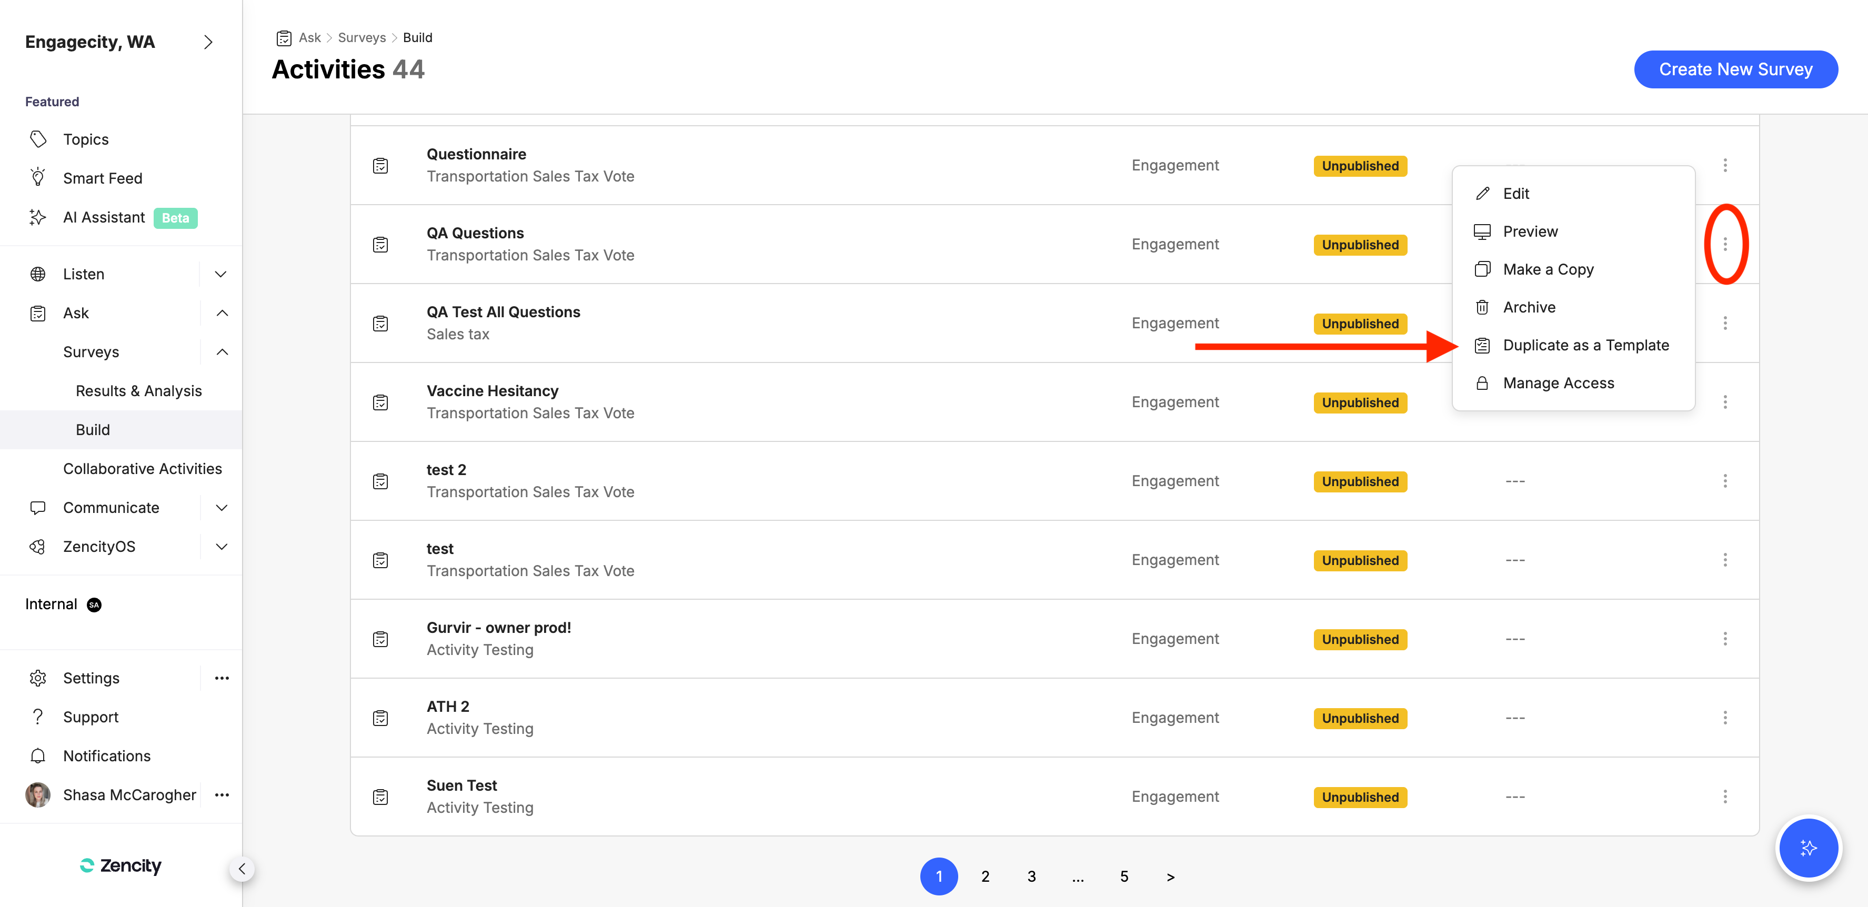Viewport: 1868px width, 907px height.
Task: Choose Archive from the context menu
Action: pyautogui.click(x=1529, y=307)
